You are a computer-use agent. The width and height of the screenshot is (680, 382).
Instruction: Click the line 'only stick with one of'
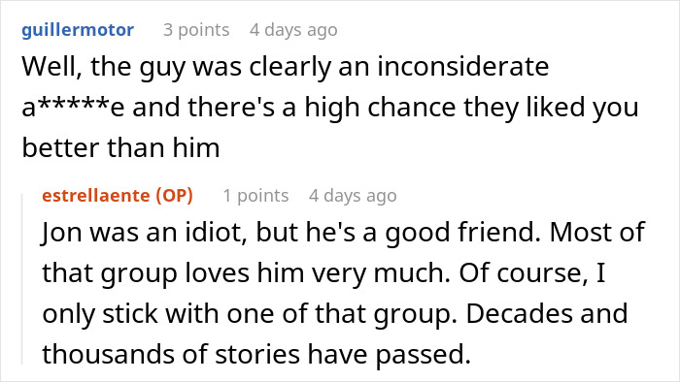click(335, 314)
